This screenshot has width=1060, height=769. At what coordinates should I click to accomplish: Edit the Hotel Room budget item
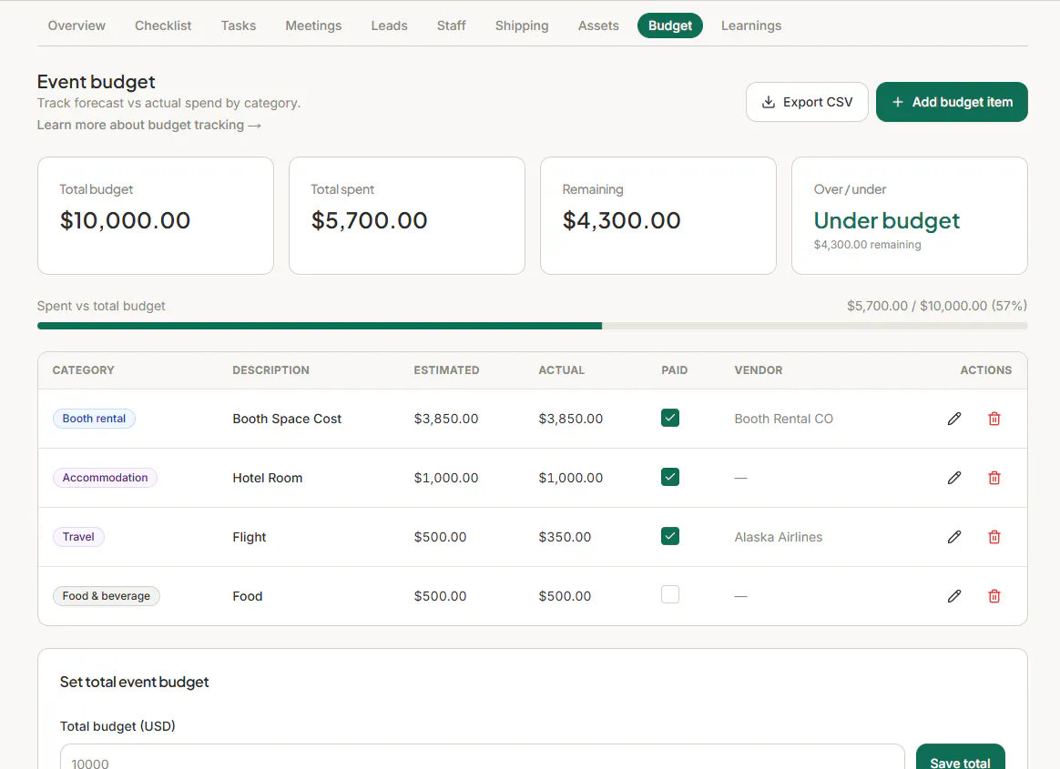[x=953, y=478]
